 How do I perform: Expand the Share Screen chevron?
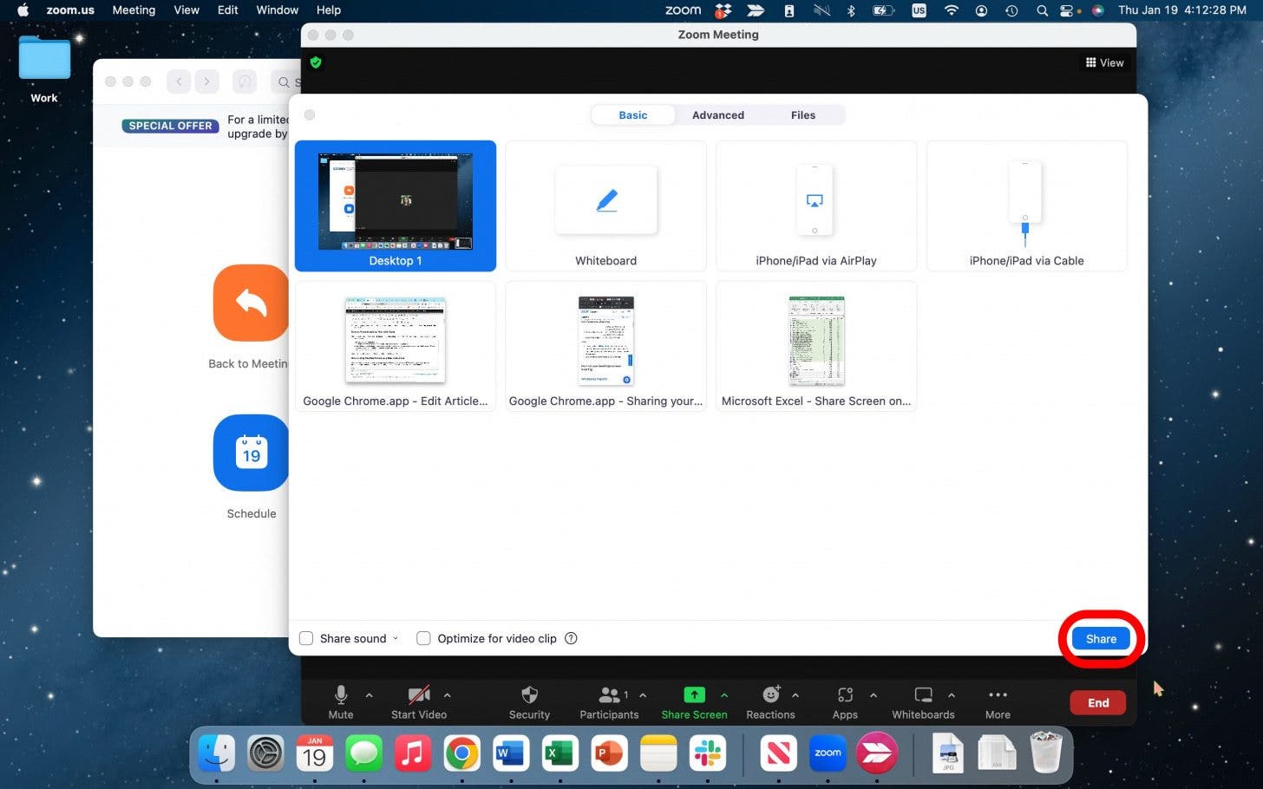click(x=724, y=694)
